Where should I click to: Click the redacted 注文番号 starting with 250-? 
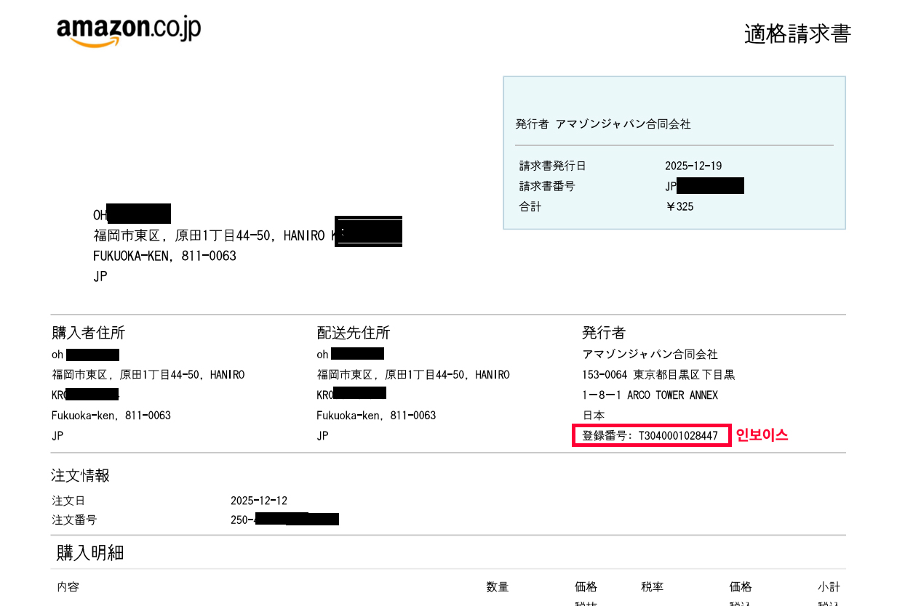point(284,520)
